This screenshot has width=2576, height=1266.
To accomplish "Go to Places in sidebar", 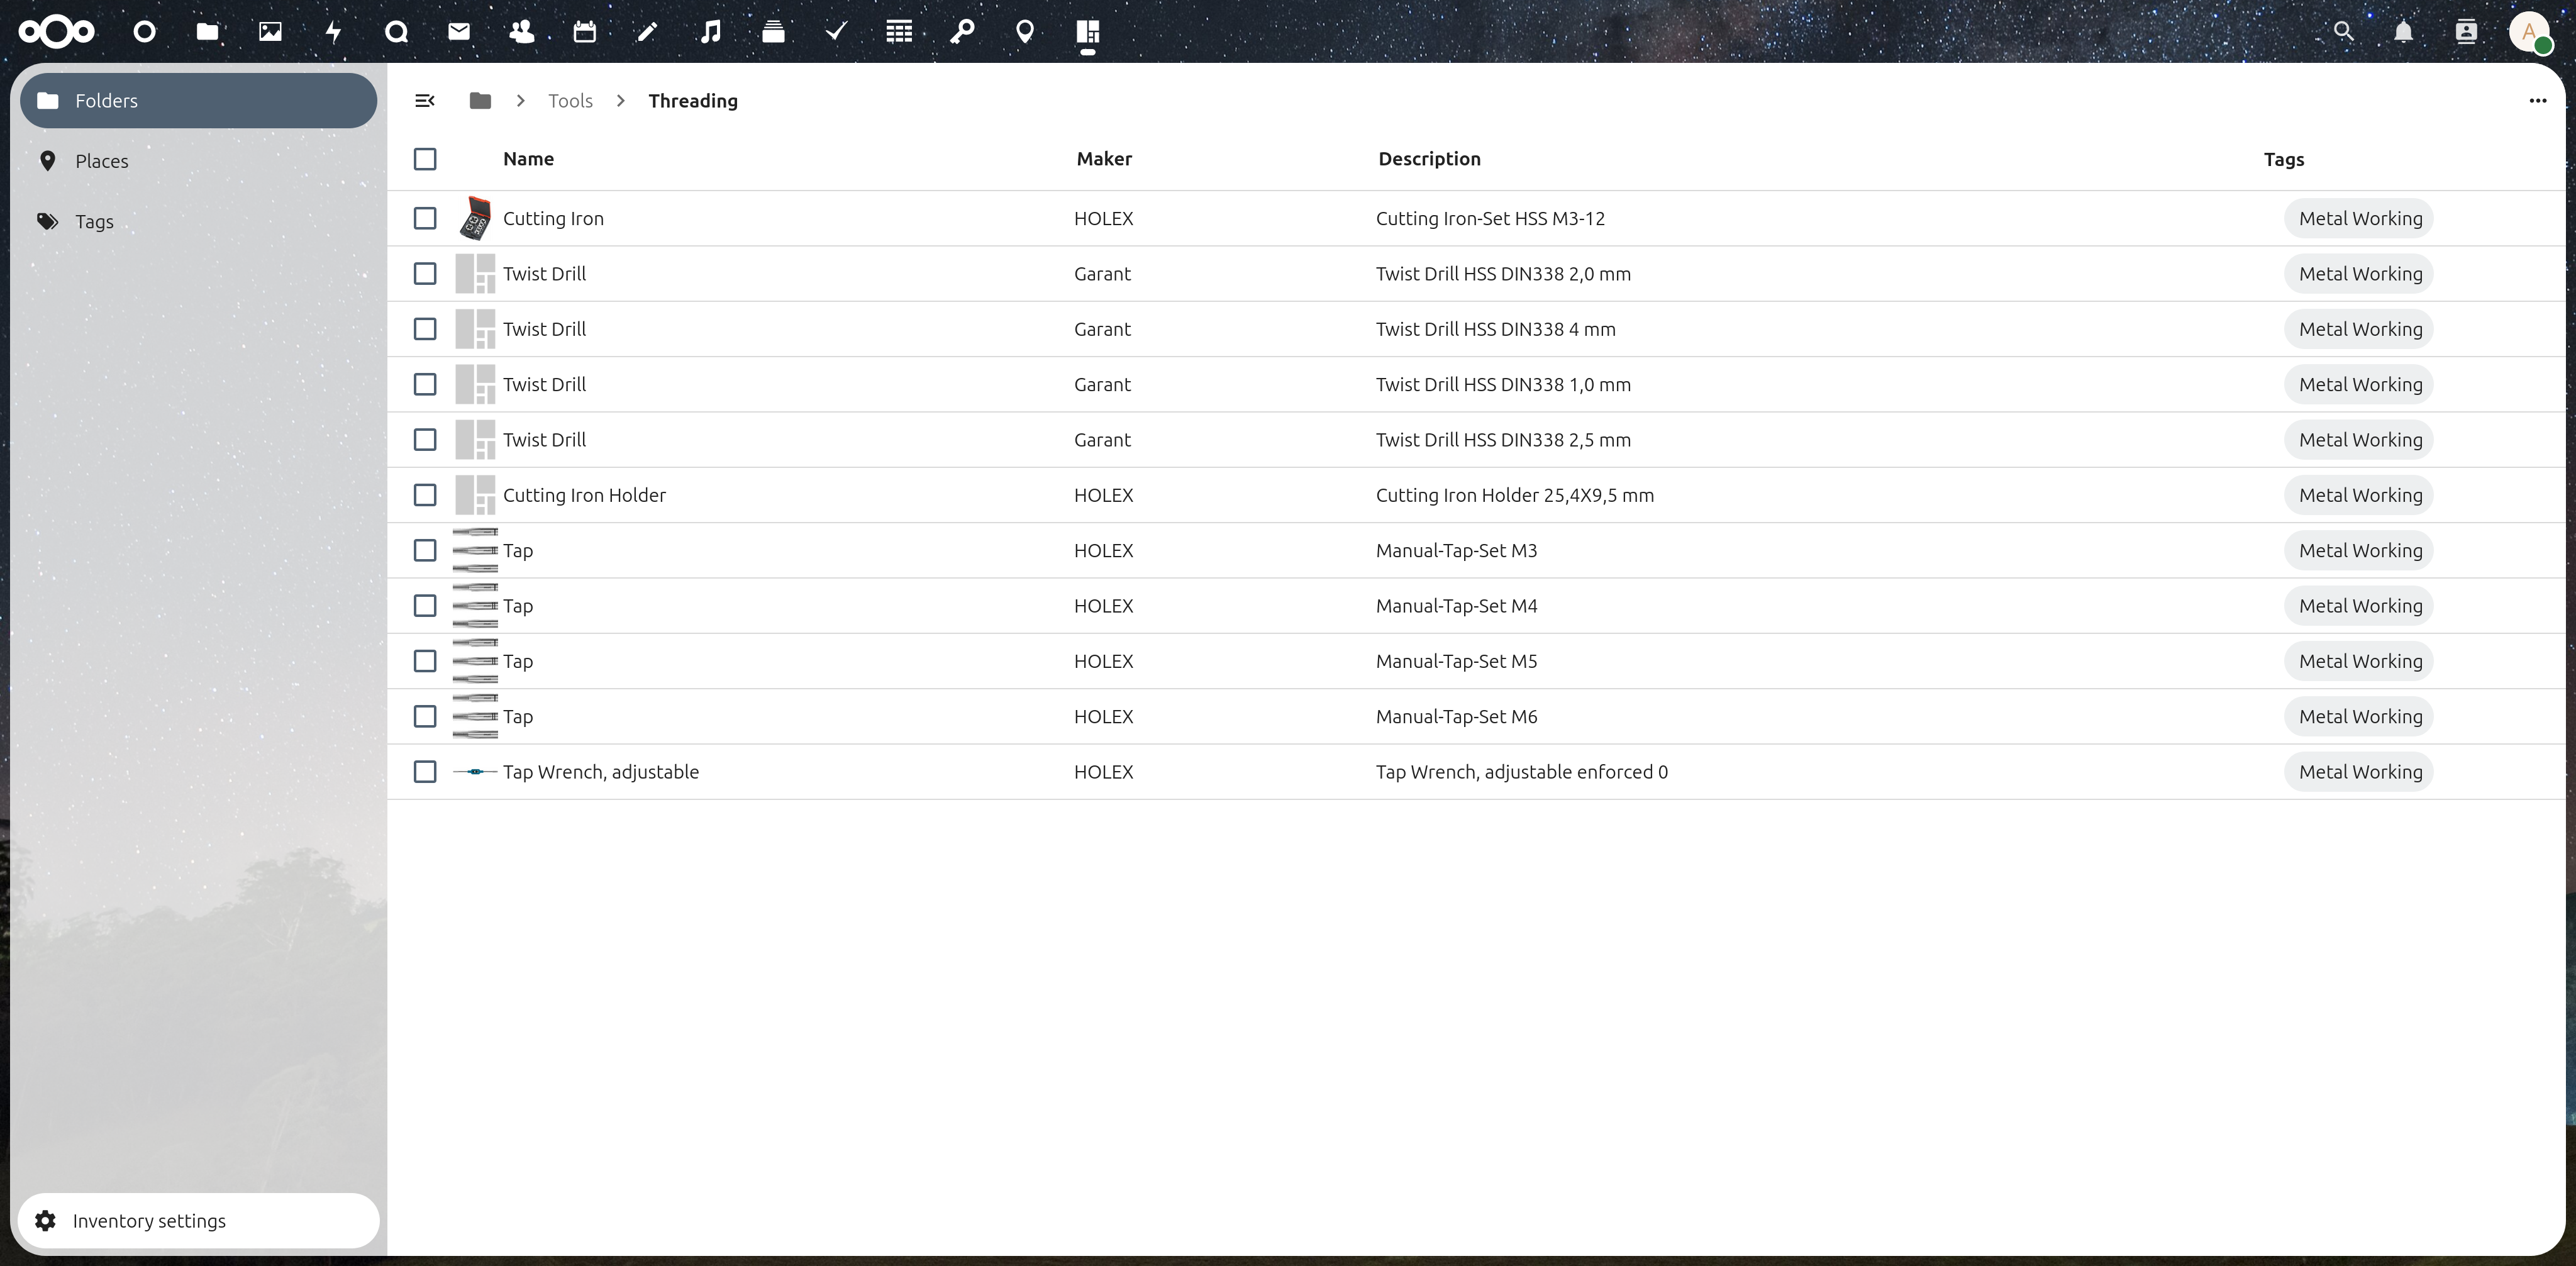I will tap(101, 161).
